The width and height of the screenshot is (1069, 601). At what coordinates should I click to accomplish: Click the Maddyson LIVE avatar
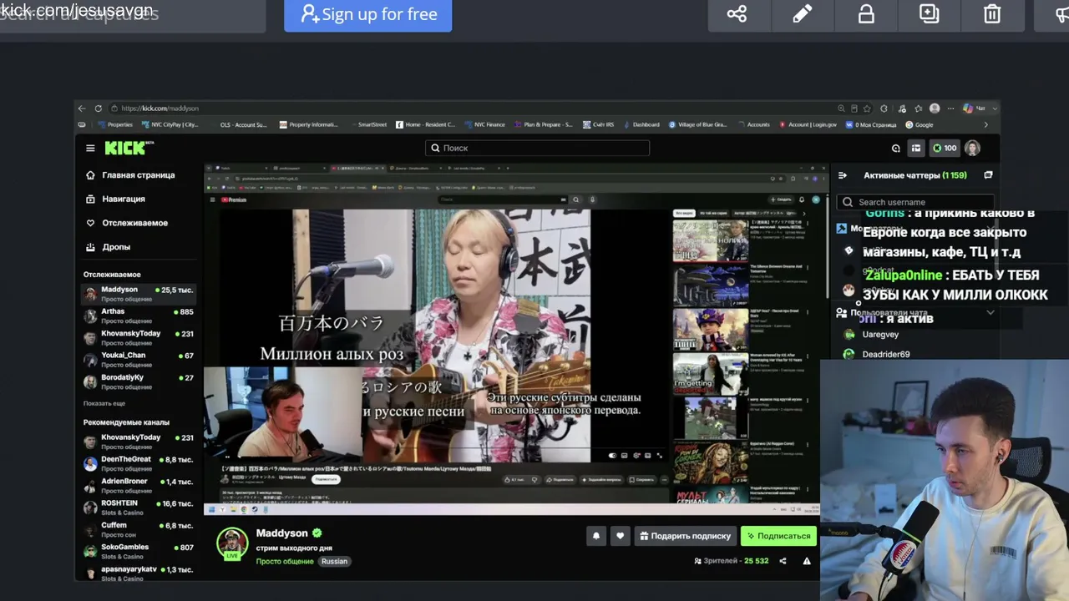click(232, 543)
